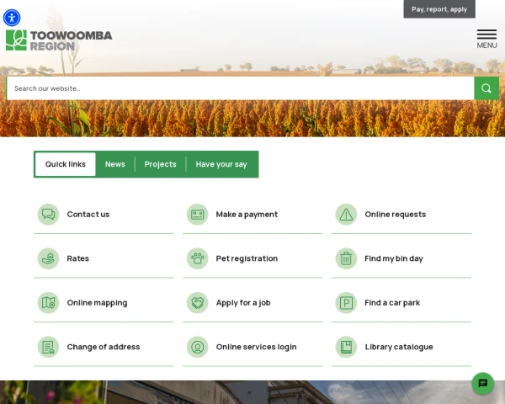
Task: Click the Change of address document icon
Action: (x=48, y=347)
